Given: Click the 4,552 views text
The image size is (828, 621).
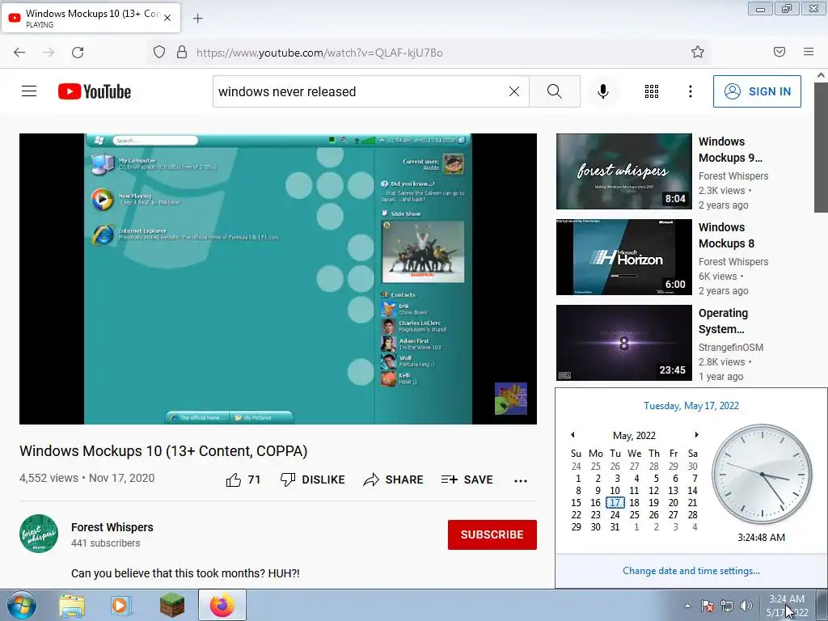Looking at the screenshot, I should tap(49, 478).
